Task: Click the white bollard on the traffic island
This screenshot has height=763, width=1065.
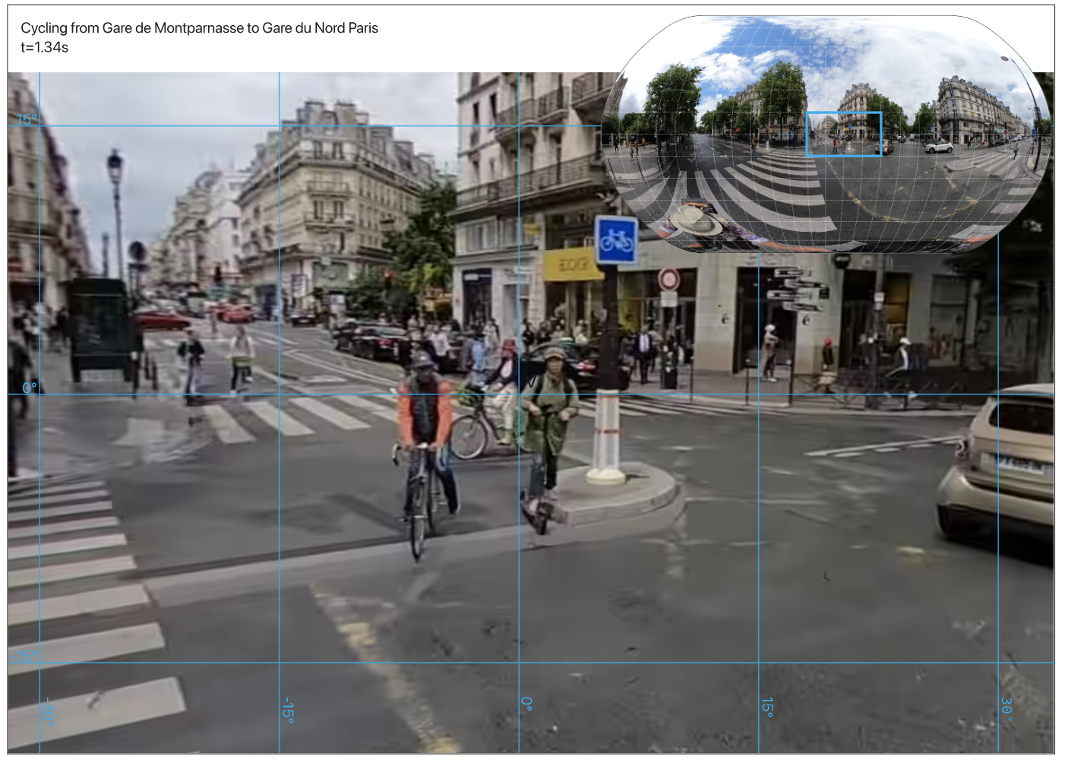Action: (x=606, y=437)
